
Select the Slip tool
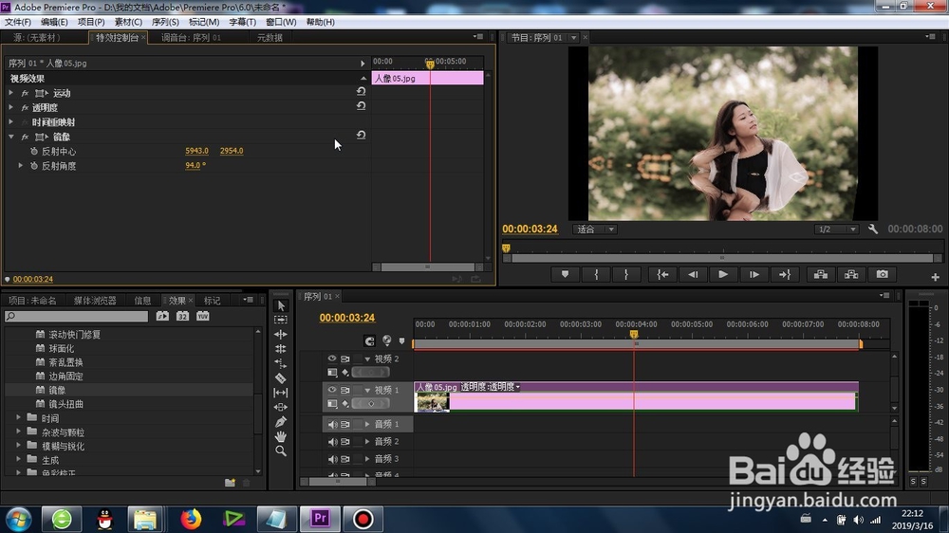click(x=281, y=393)
